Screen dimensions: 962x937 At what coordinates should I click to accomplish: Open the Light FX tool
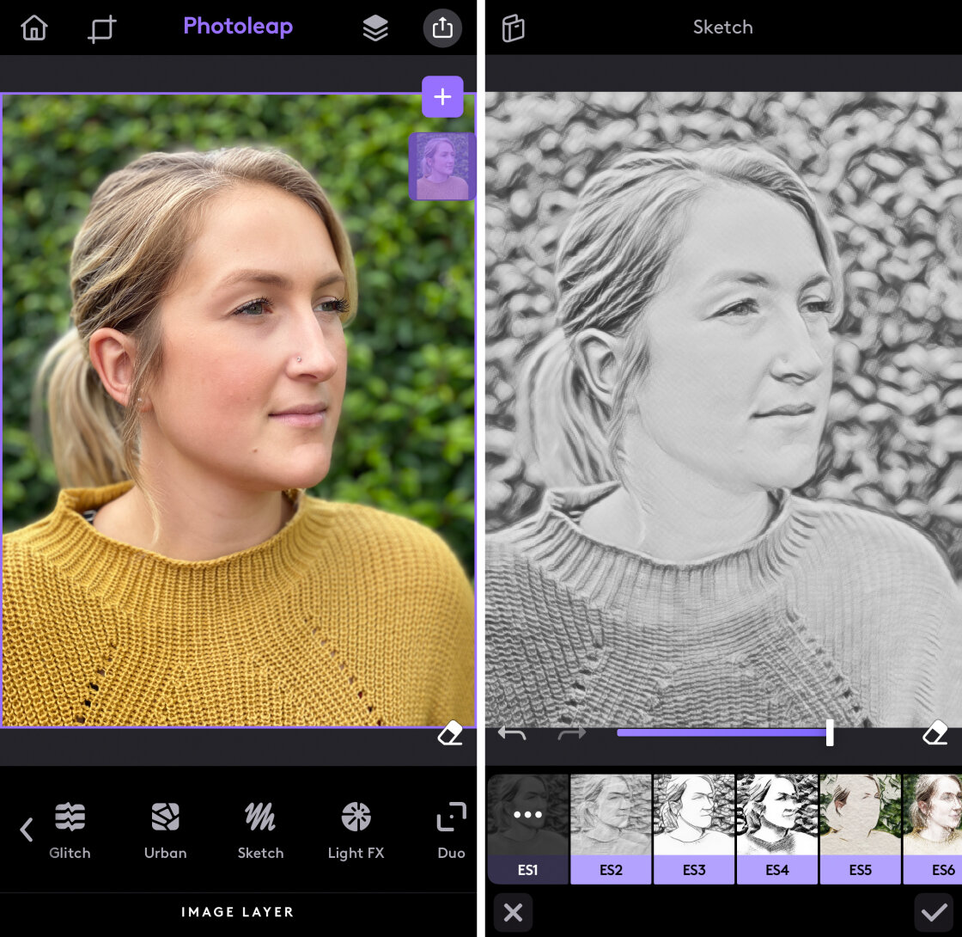pyautogui.click(x=356, y=830)
